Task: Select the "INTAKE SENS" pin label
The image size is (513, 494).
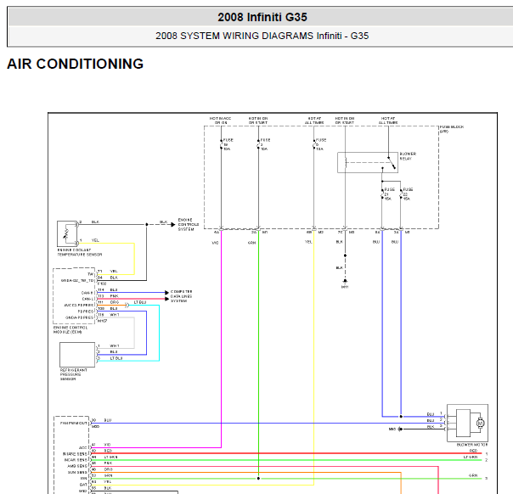Action: click(x=75, y=454)
